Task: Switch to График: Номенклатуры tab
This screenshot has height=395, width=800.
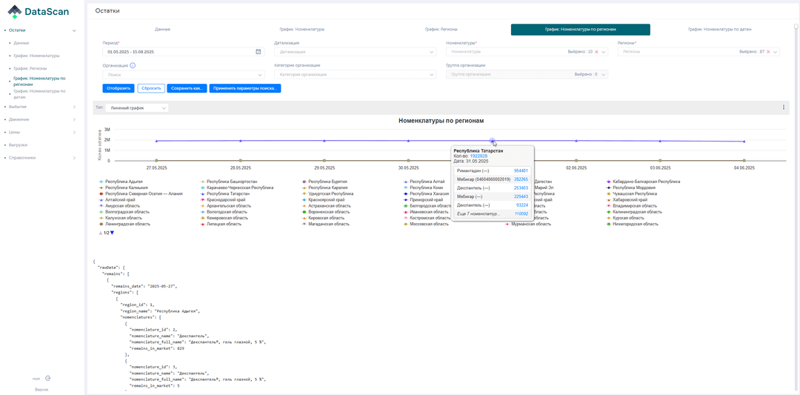Action: point(302,30)
